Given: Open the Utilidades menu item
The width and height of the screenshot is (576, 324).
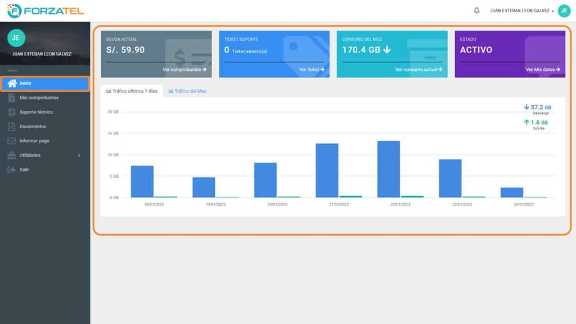Looking at the screenshot, I should click(x=30, y=155).
